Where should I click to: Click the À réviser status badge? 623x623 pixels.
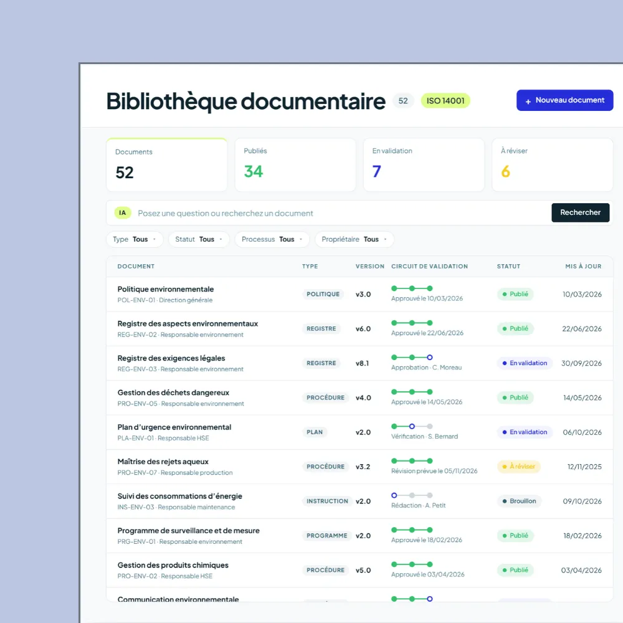pos(518,467)
